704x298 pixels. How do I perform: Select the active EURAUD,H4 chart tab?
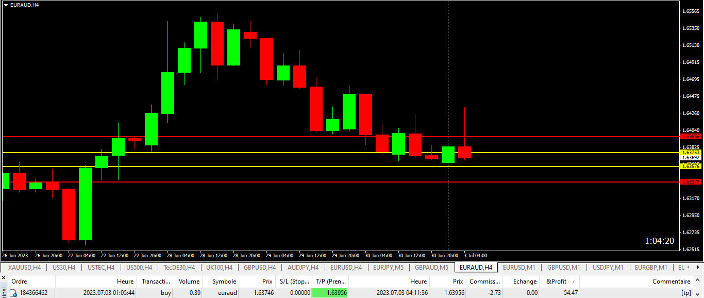click(x=476, y=268)
